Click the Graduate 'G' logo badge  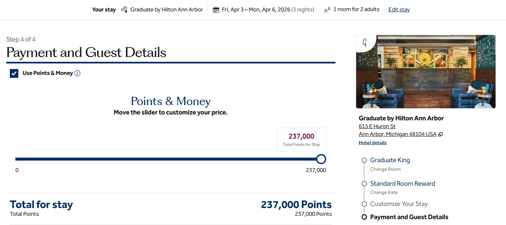pos(365,43)
